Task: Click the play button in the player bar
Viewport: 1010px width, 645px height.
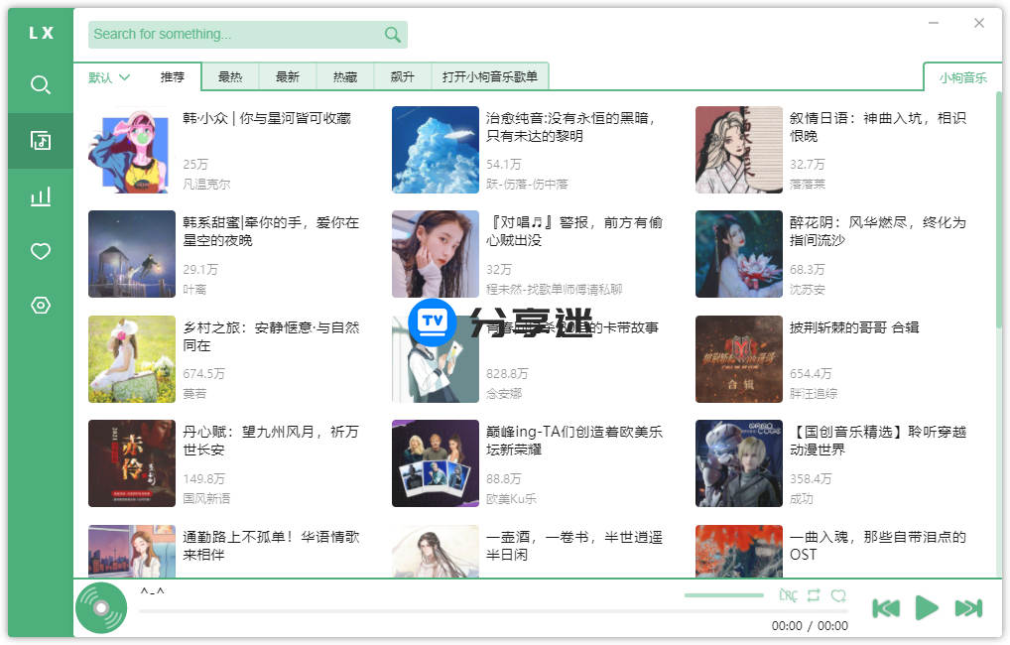Action: click(927, 608)
